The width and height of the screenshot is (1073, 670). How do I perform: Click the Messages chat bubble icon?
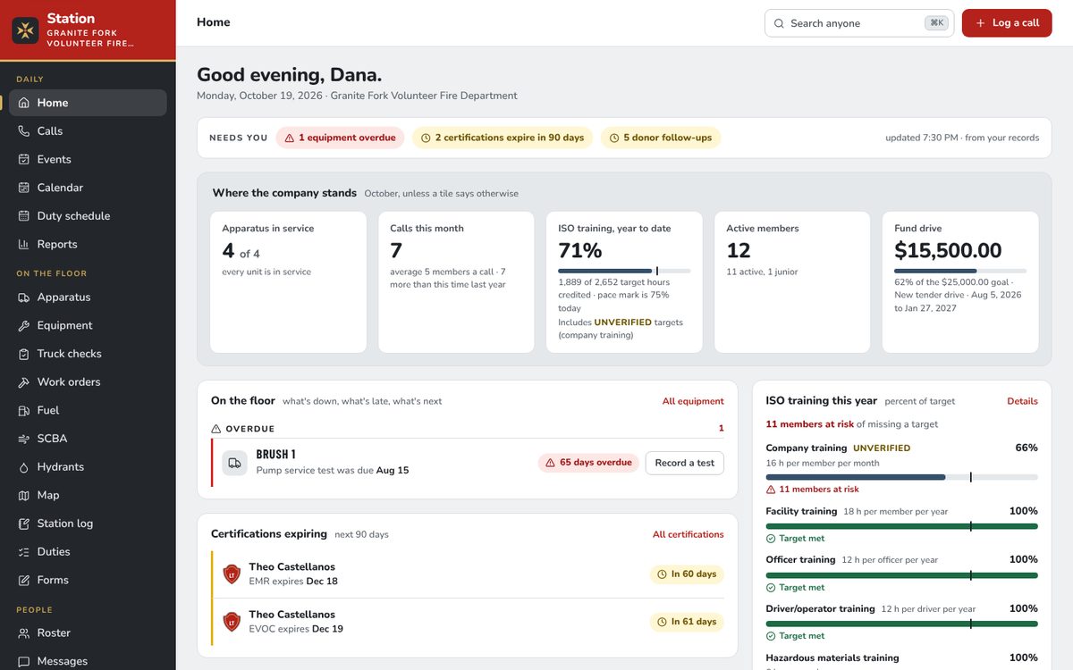[24, 662]
